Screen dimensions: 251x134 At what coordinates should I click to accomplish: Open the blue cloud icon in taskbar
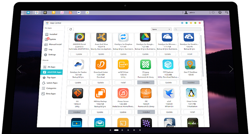click(79, 12)
